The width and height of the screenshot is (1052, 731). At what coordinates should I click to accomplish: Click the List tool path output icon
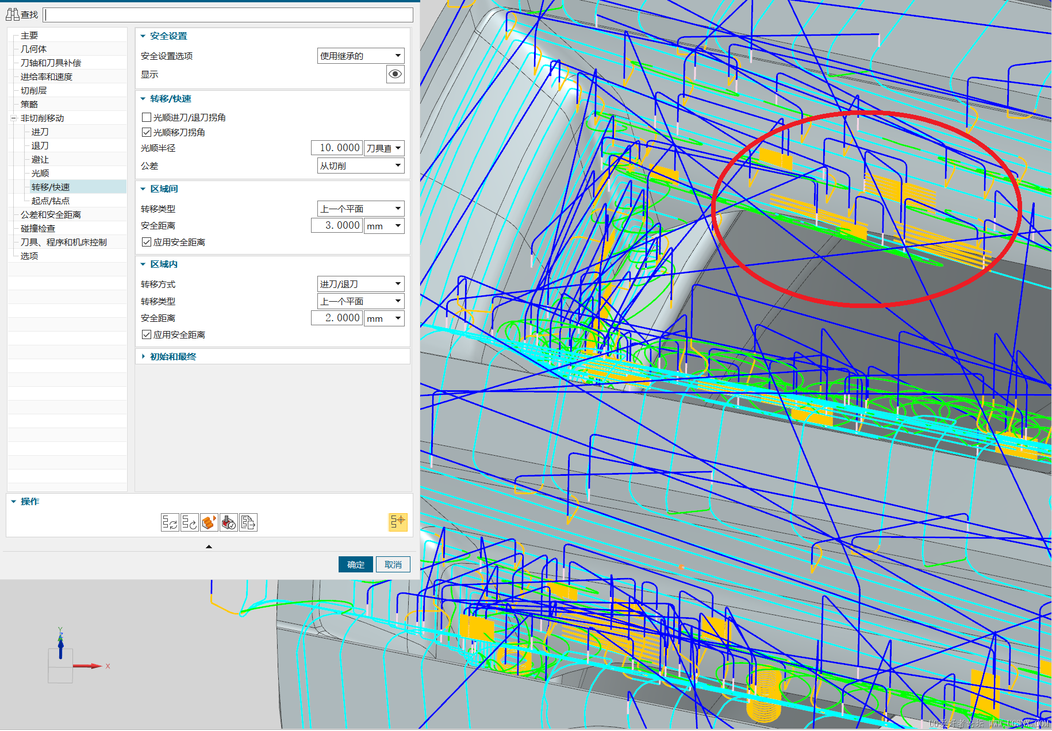[248, 522]
